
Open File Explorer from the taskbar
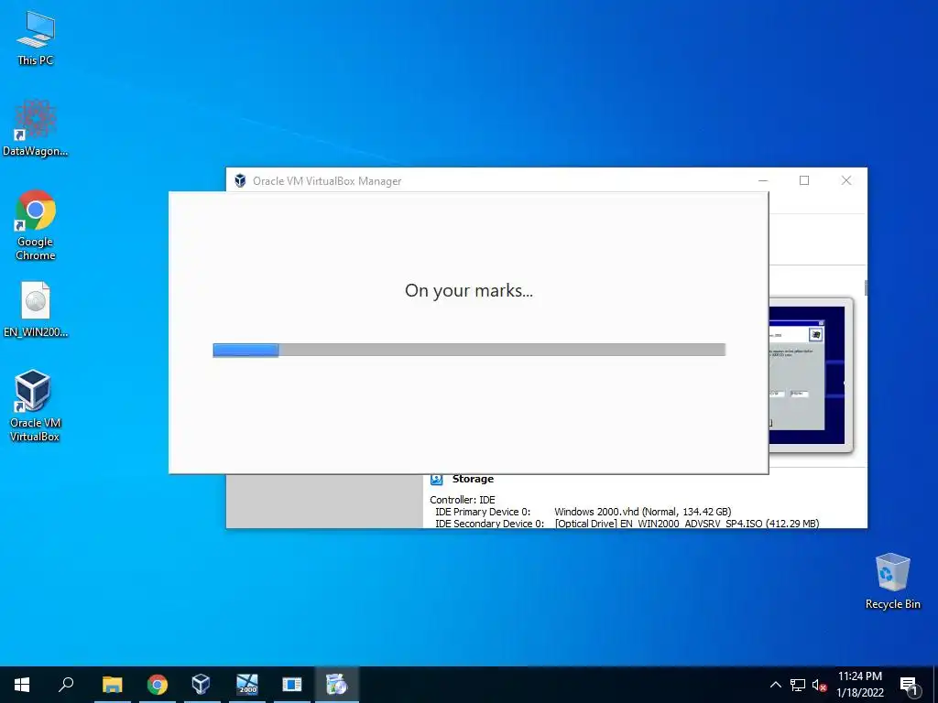pos(112,685)
